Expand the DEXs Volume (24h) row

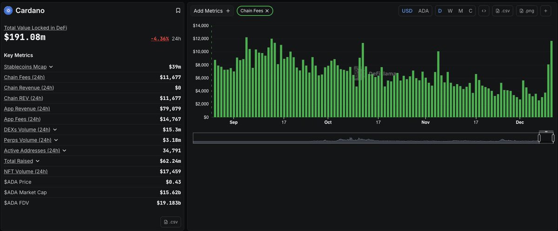pyautogui.click(x=55, y=130)
